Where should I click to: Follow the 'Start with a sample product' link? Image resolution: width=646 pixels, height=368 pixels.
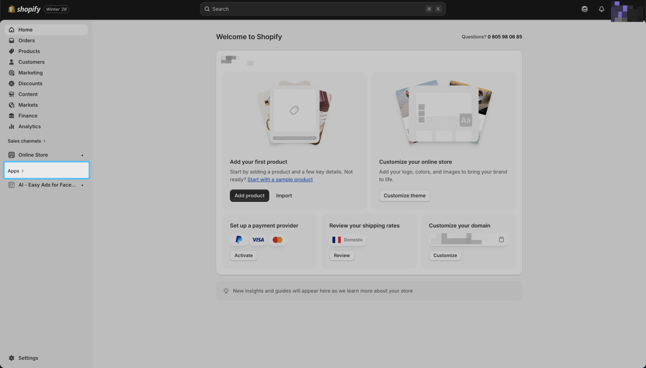280,179
